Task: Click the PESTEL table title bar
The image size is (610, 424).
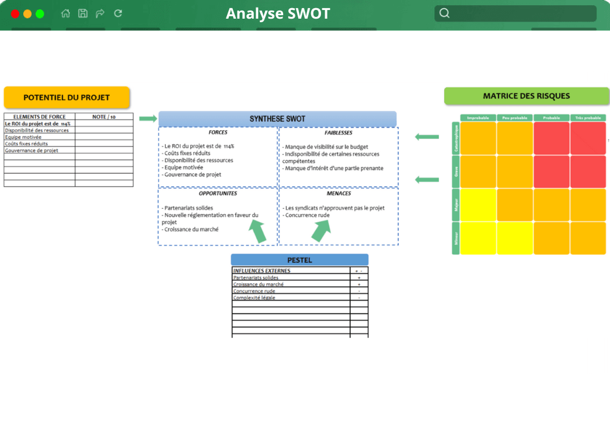Action: click(301, 260)
